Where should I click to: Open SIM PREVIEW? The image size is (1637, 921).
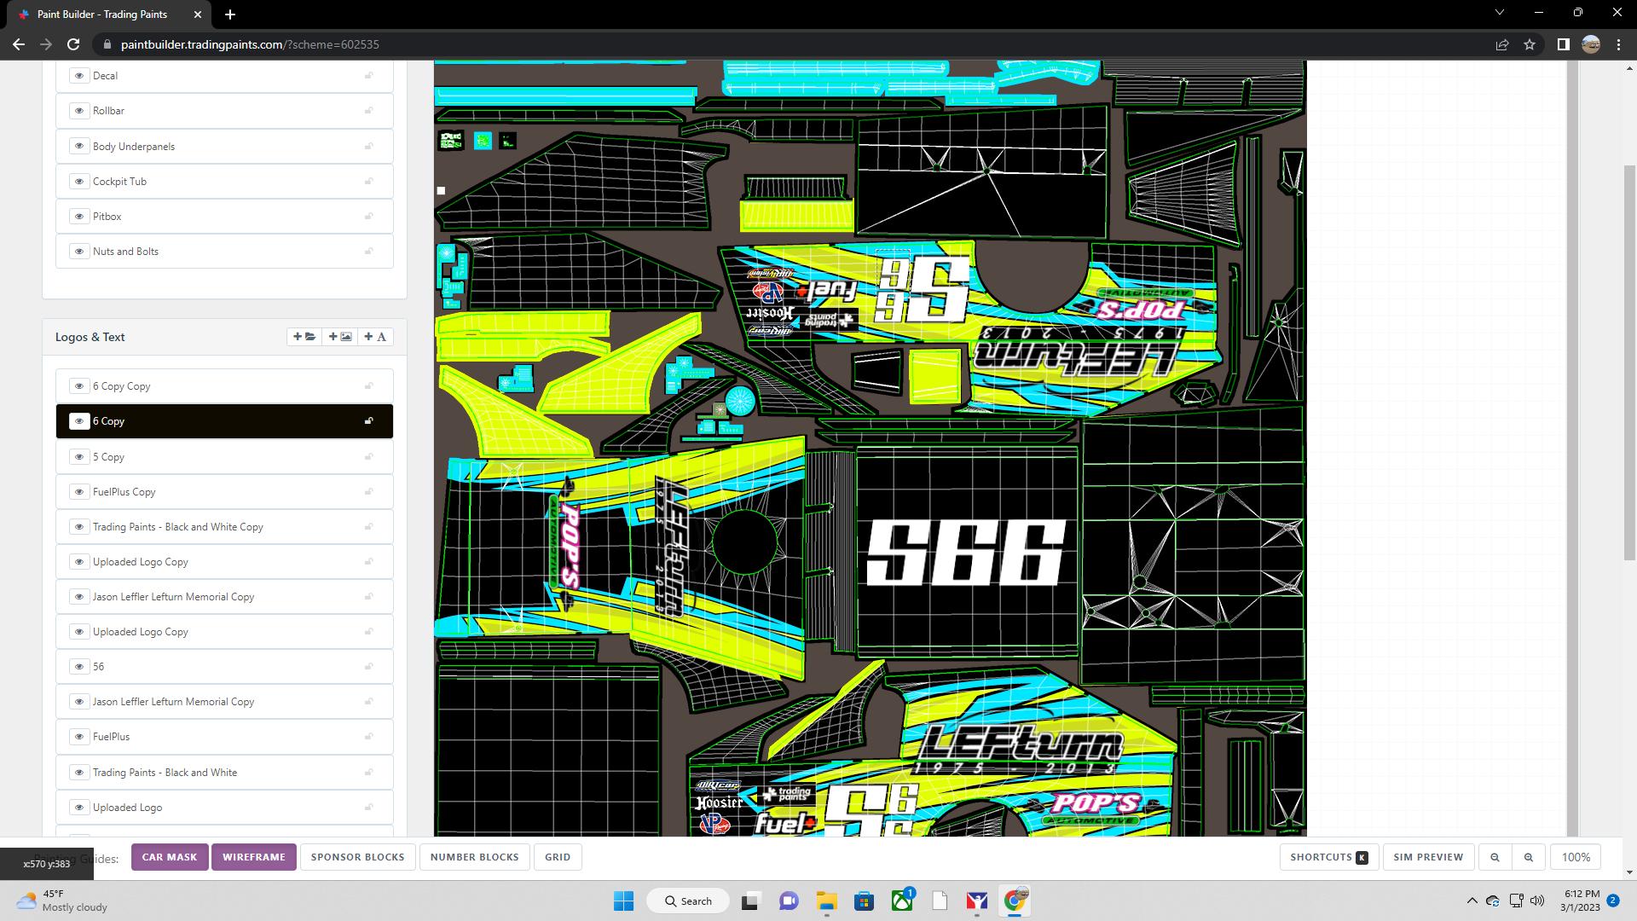pos(1427,857)
